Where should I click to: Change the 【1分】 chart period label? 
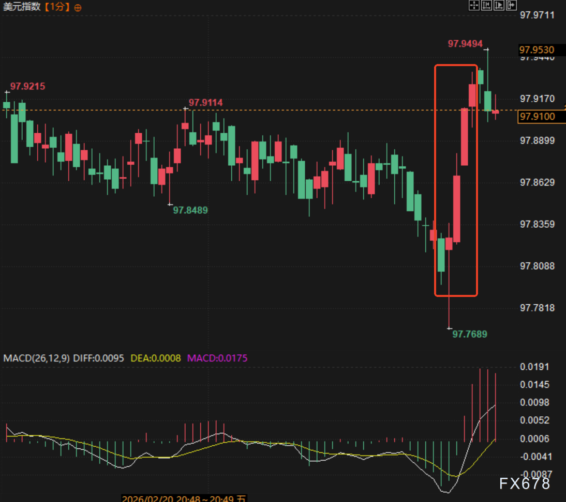57,7
